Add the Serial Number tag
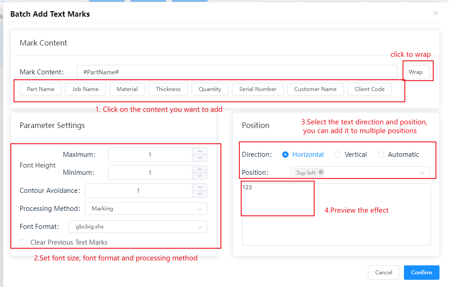The height and width of the screenshot is (287, 449). tap(258, 89)
